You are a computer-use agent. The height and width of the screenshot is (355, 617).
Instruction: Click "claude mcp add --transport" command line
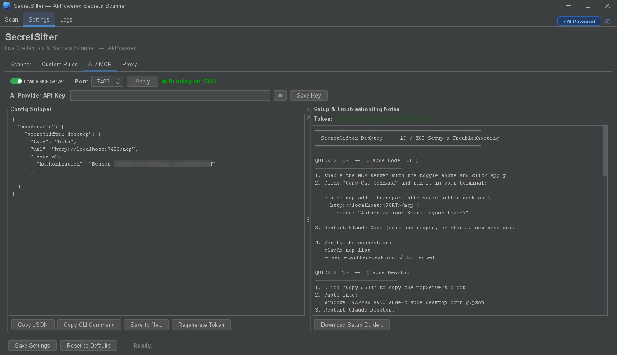[407, 198]
